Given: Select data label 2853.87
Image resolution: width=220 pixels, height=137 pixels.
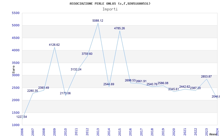Looking at the screenshot, I should point(207,77).
